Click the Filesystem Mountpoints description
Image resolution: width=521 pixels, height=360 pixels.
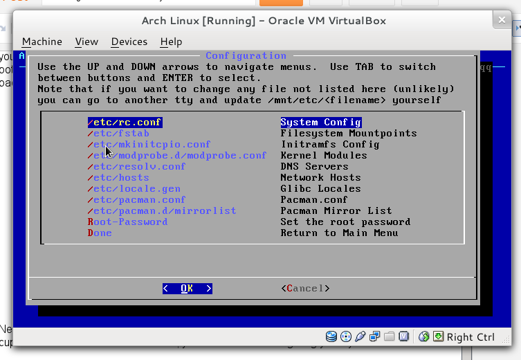point(349,134)
